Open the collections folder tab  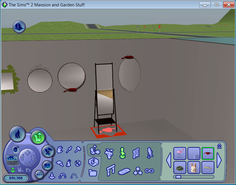pyautogui.click(x=93, y=172)
